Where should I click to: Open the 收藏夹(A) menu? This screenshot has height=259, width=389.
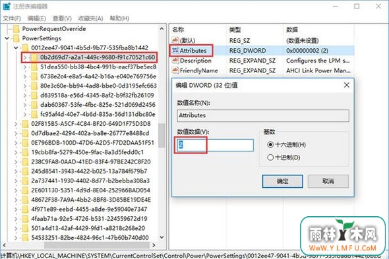(x=90, y=18)
